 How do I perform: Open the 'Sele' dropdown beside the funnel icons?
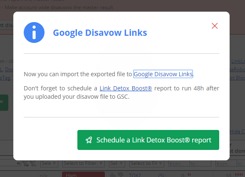pos(49,164)
